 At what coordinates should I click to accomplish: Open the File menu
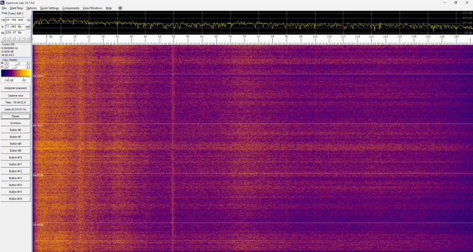point(4,8)
